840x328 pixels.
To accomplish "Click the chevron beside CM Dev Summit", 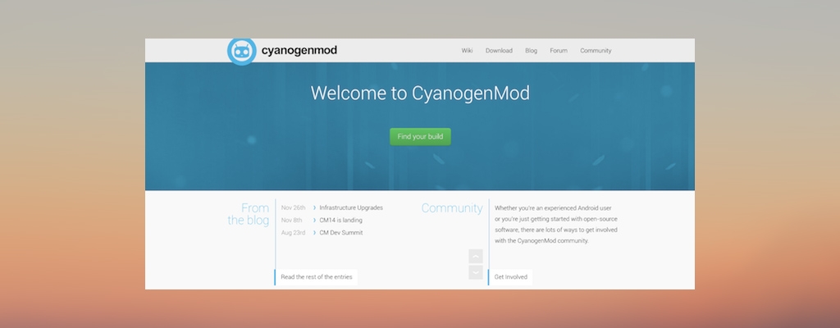I will 314,233.
